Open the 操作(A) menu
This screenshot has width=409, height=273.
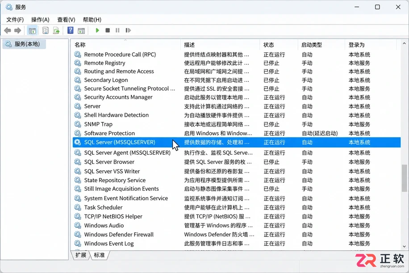40,20
